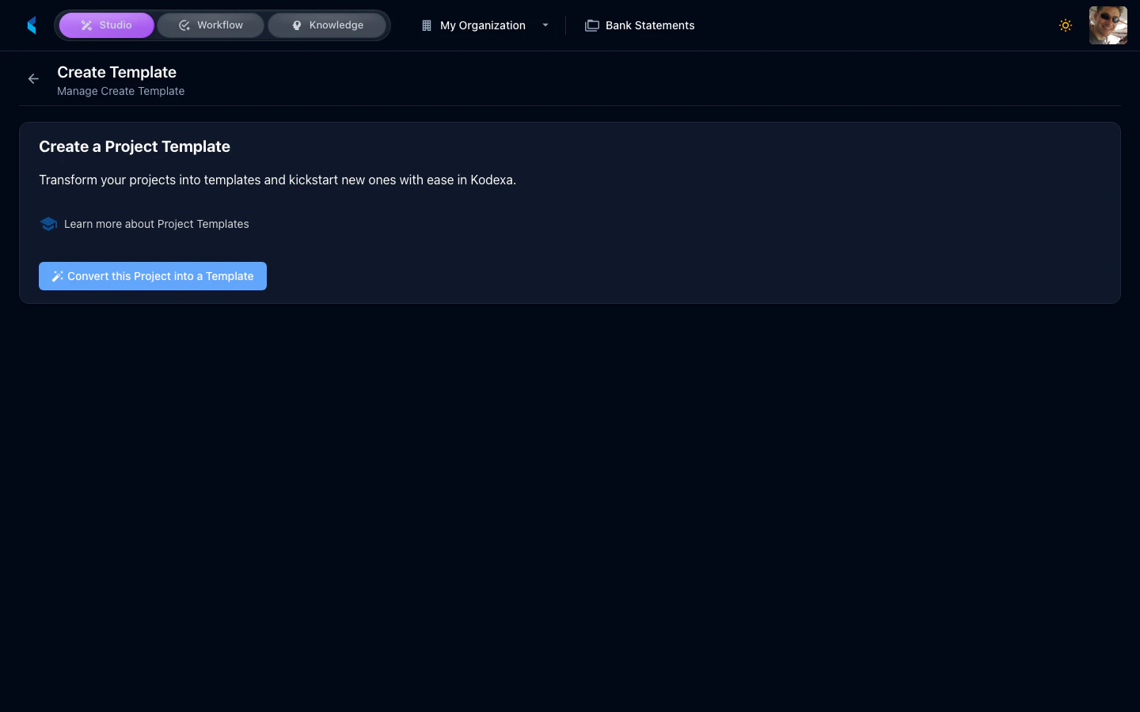Click the Create a Project Template heading card
The height and width of the screenshot is (712, 1140).
tap(135, 146)
